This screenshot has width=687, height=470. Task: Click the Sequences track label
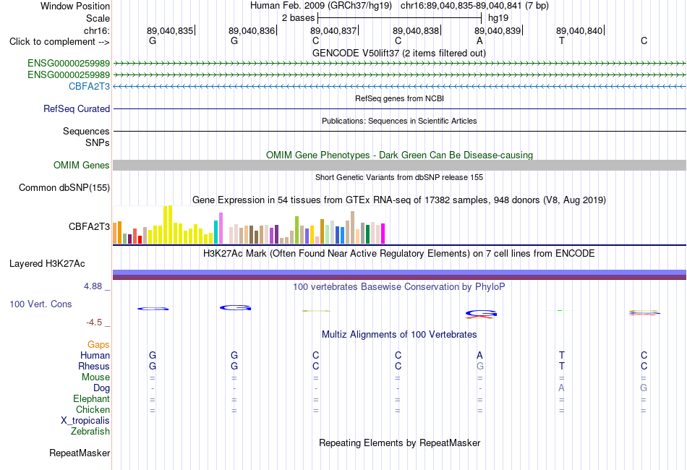tap(86, 131)
